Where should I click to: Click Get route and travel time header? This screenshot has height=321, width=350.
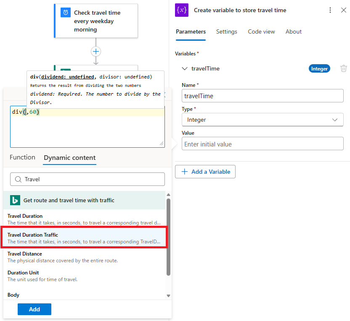click(x=85, y=200)
